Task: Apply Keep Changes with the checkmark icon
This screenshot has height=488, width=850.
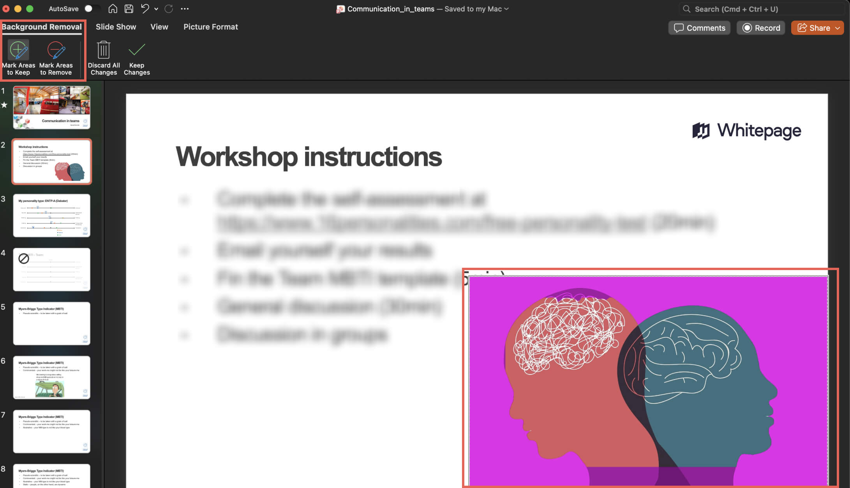Action: 136,58
